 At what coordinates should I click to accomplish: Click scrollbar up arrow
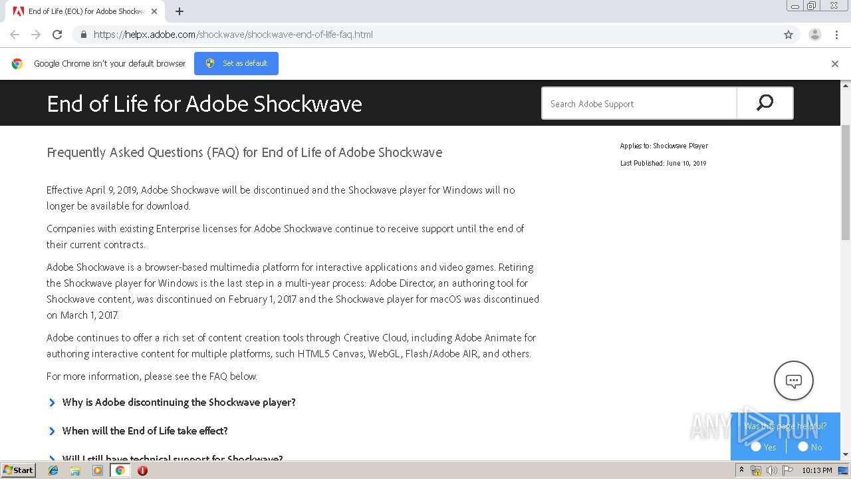coord(846,85)
